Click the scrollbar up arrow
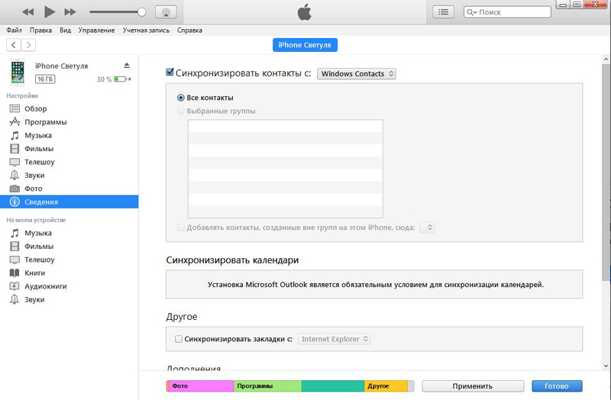The height and width of the screenshot is (400, 611). click(x=606, y=60)
